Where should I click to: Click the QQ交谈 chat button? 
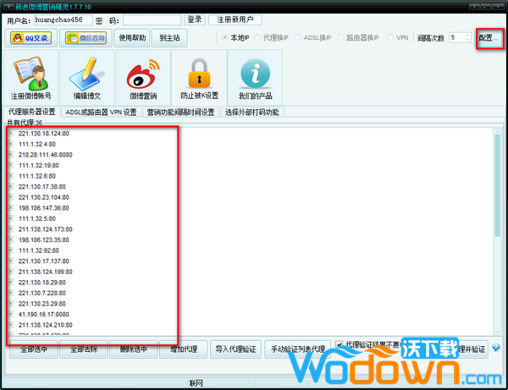tap(30, 37)
